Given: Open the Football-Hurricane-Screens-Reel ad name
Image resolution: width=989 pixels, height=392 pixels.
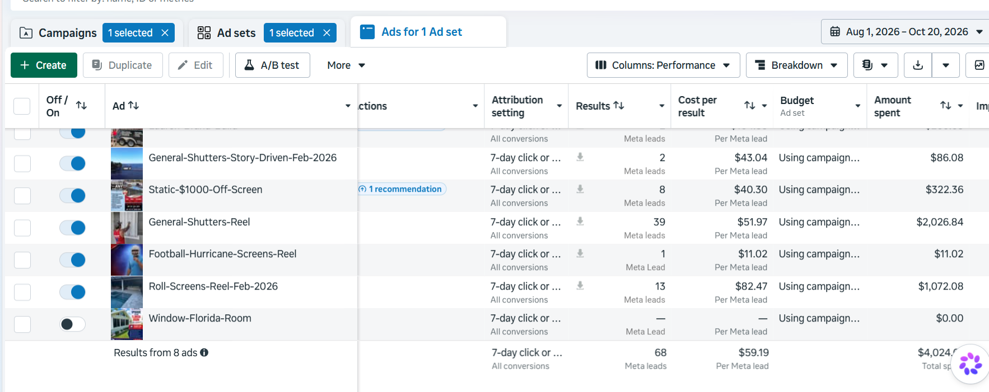Looking at the screenshot, I should click(x=222, y=254).
